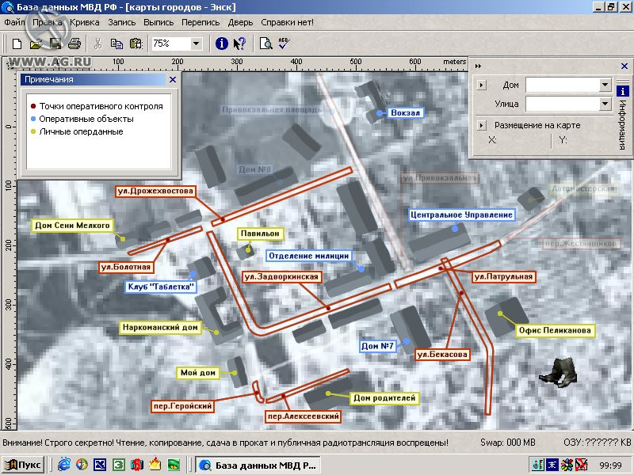Open info via the blue toolbar icon
This screenshot has height=475, width=634.
point(222,44)
